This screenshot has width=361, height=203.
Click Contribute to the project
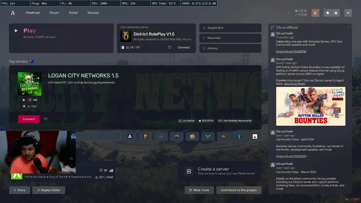(239, 190)
